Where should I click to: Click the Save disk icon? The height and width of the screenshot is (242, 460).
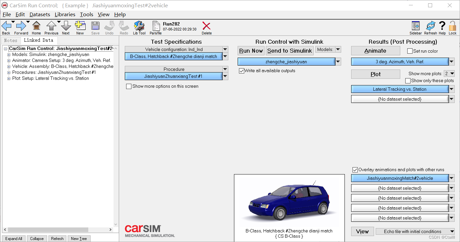pos(95,26)
